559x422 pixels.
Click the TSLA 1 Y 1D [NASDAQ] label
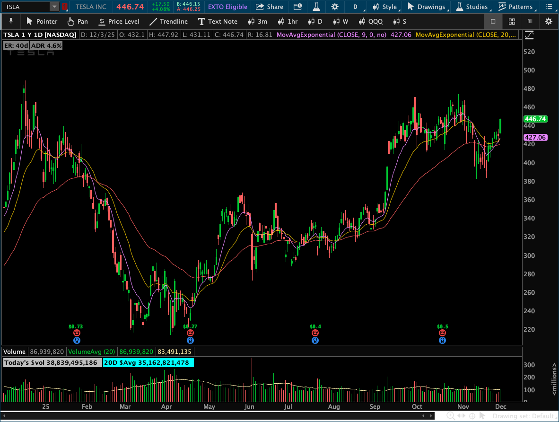coord(40,35)
